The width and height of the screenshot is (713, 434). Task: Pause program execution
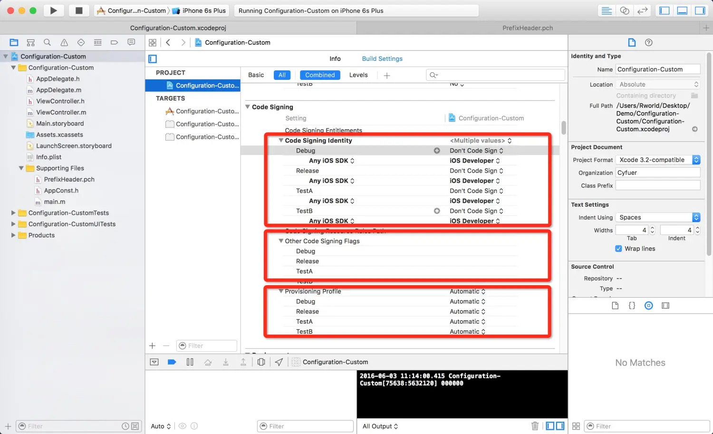coord(190,362)
